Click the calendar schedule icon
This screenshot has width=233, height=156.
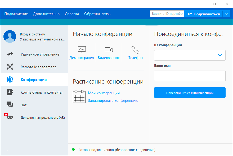pos(79,97)
